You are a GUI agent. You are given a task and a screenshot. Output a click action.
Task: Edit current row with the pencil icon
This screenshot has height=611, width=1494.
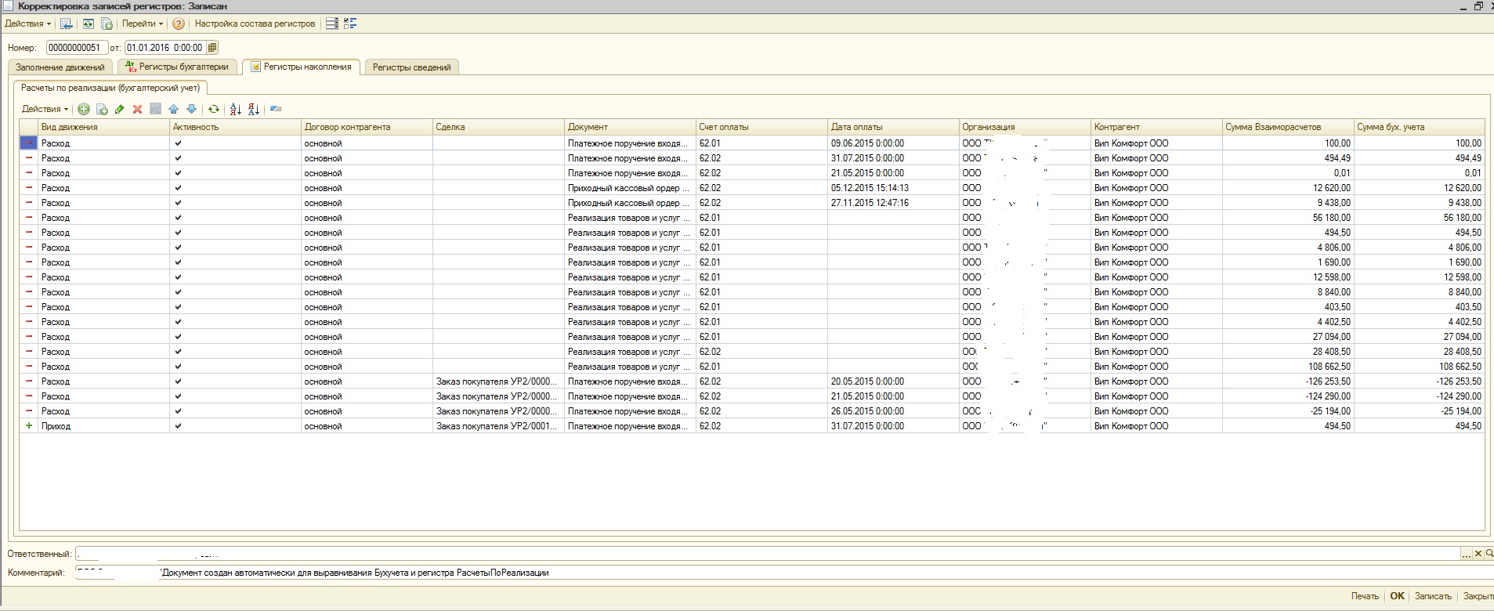120,109
